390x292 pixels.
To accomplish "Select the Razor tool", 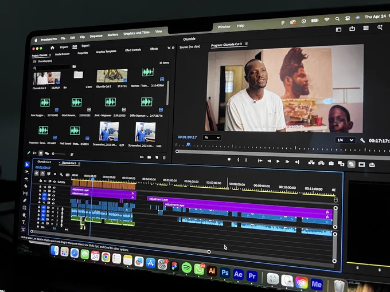I will [26, 186].
